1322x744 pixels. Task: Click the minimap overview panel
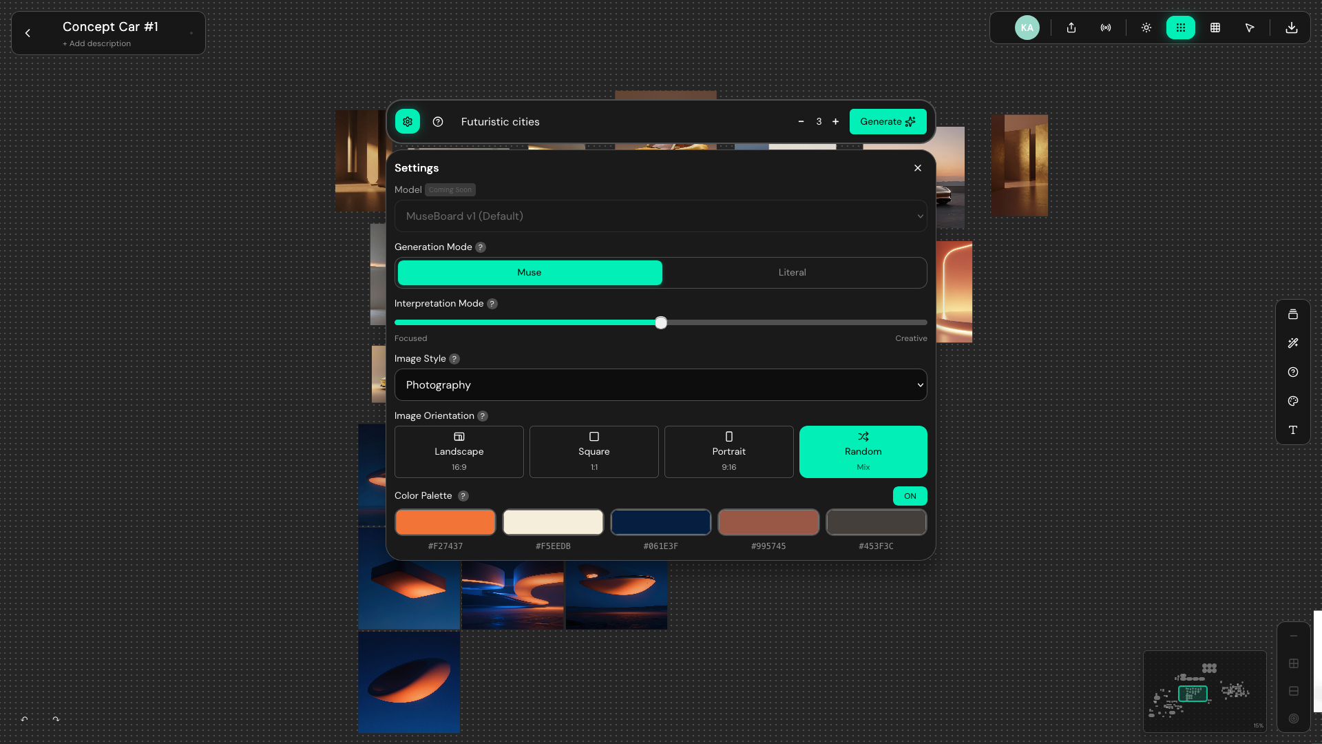pos(1205,692)
